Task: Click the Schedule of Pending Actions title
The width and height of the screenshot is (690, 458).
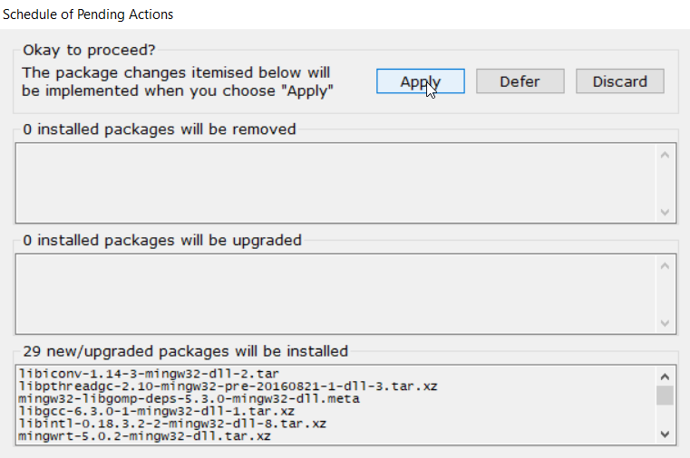Action: (x=89, y=14)
